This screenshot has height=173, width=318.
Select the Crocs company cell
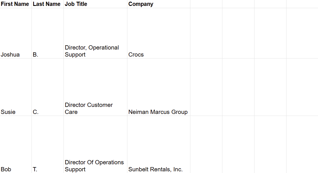(x=159, y=33)
